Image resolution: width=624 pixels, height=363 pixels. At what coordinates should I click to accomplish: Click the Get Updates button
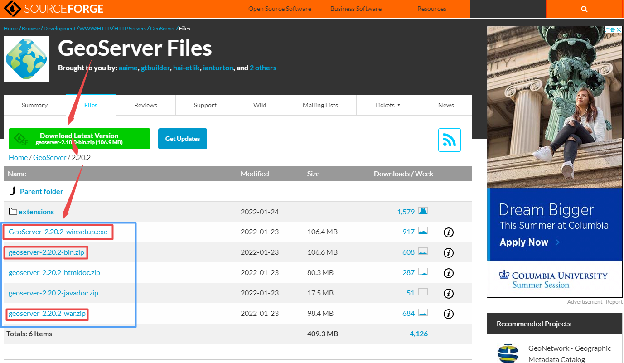(182, 138)
